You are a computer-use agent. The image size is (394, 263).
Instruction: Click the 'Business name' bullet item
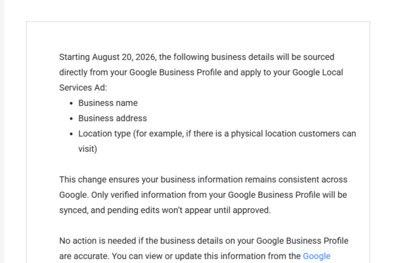coord(108,103)
